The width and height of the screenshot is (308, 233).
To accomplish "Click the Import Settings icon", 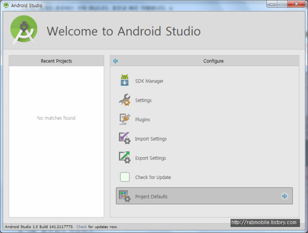I will point(124,138).
